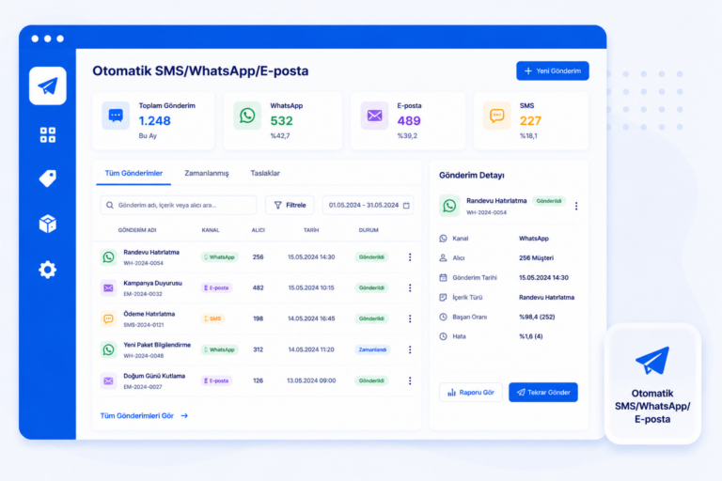
Task: Switch to the Taslaklar tab
Action: (x=265, y=174)
